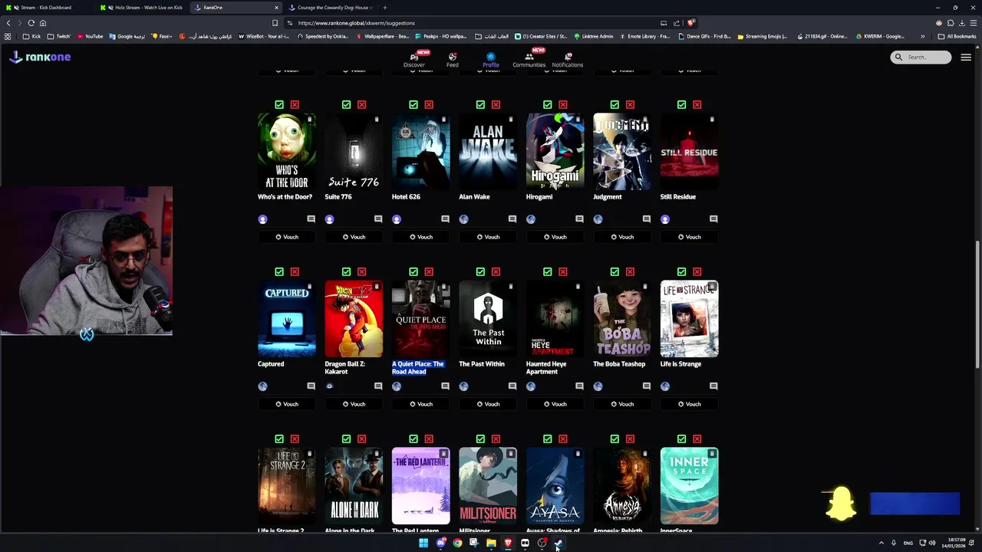The width and height of the screenshot is (982, 552).
Task: Expand the bookmarks overflow chevron
Action: (x=923, y=36)
